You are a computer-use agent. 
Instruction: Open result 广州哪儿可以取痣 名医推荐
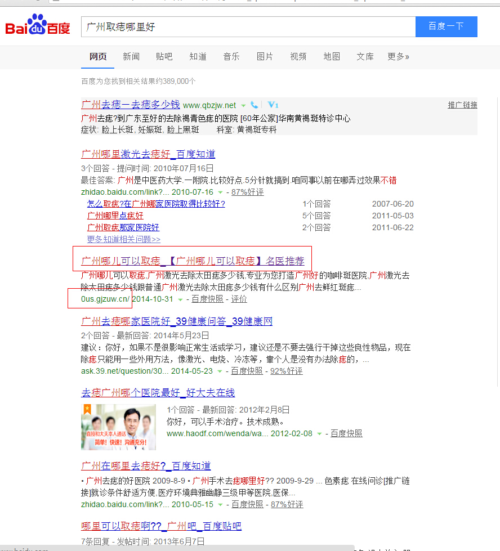(x=193, y=261)
